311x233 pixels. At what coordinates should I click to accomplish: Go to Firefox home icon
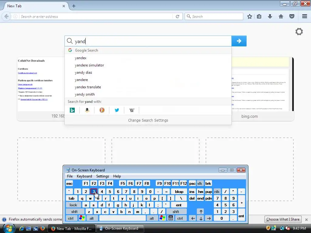pos(281,16)
